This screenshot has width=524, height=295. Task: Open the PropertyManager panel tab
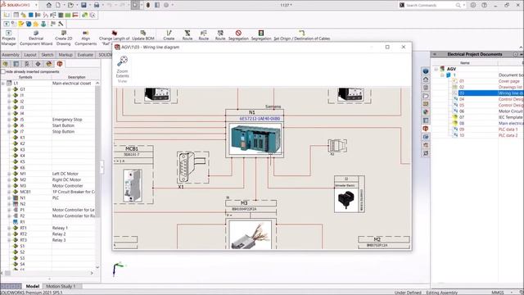16,64
